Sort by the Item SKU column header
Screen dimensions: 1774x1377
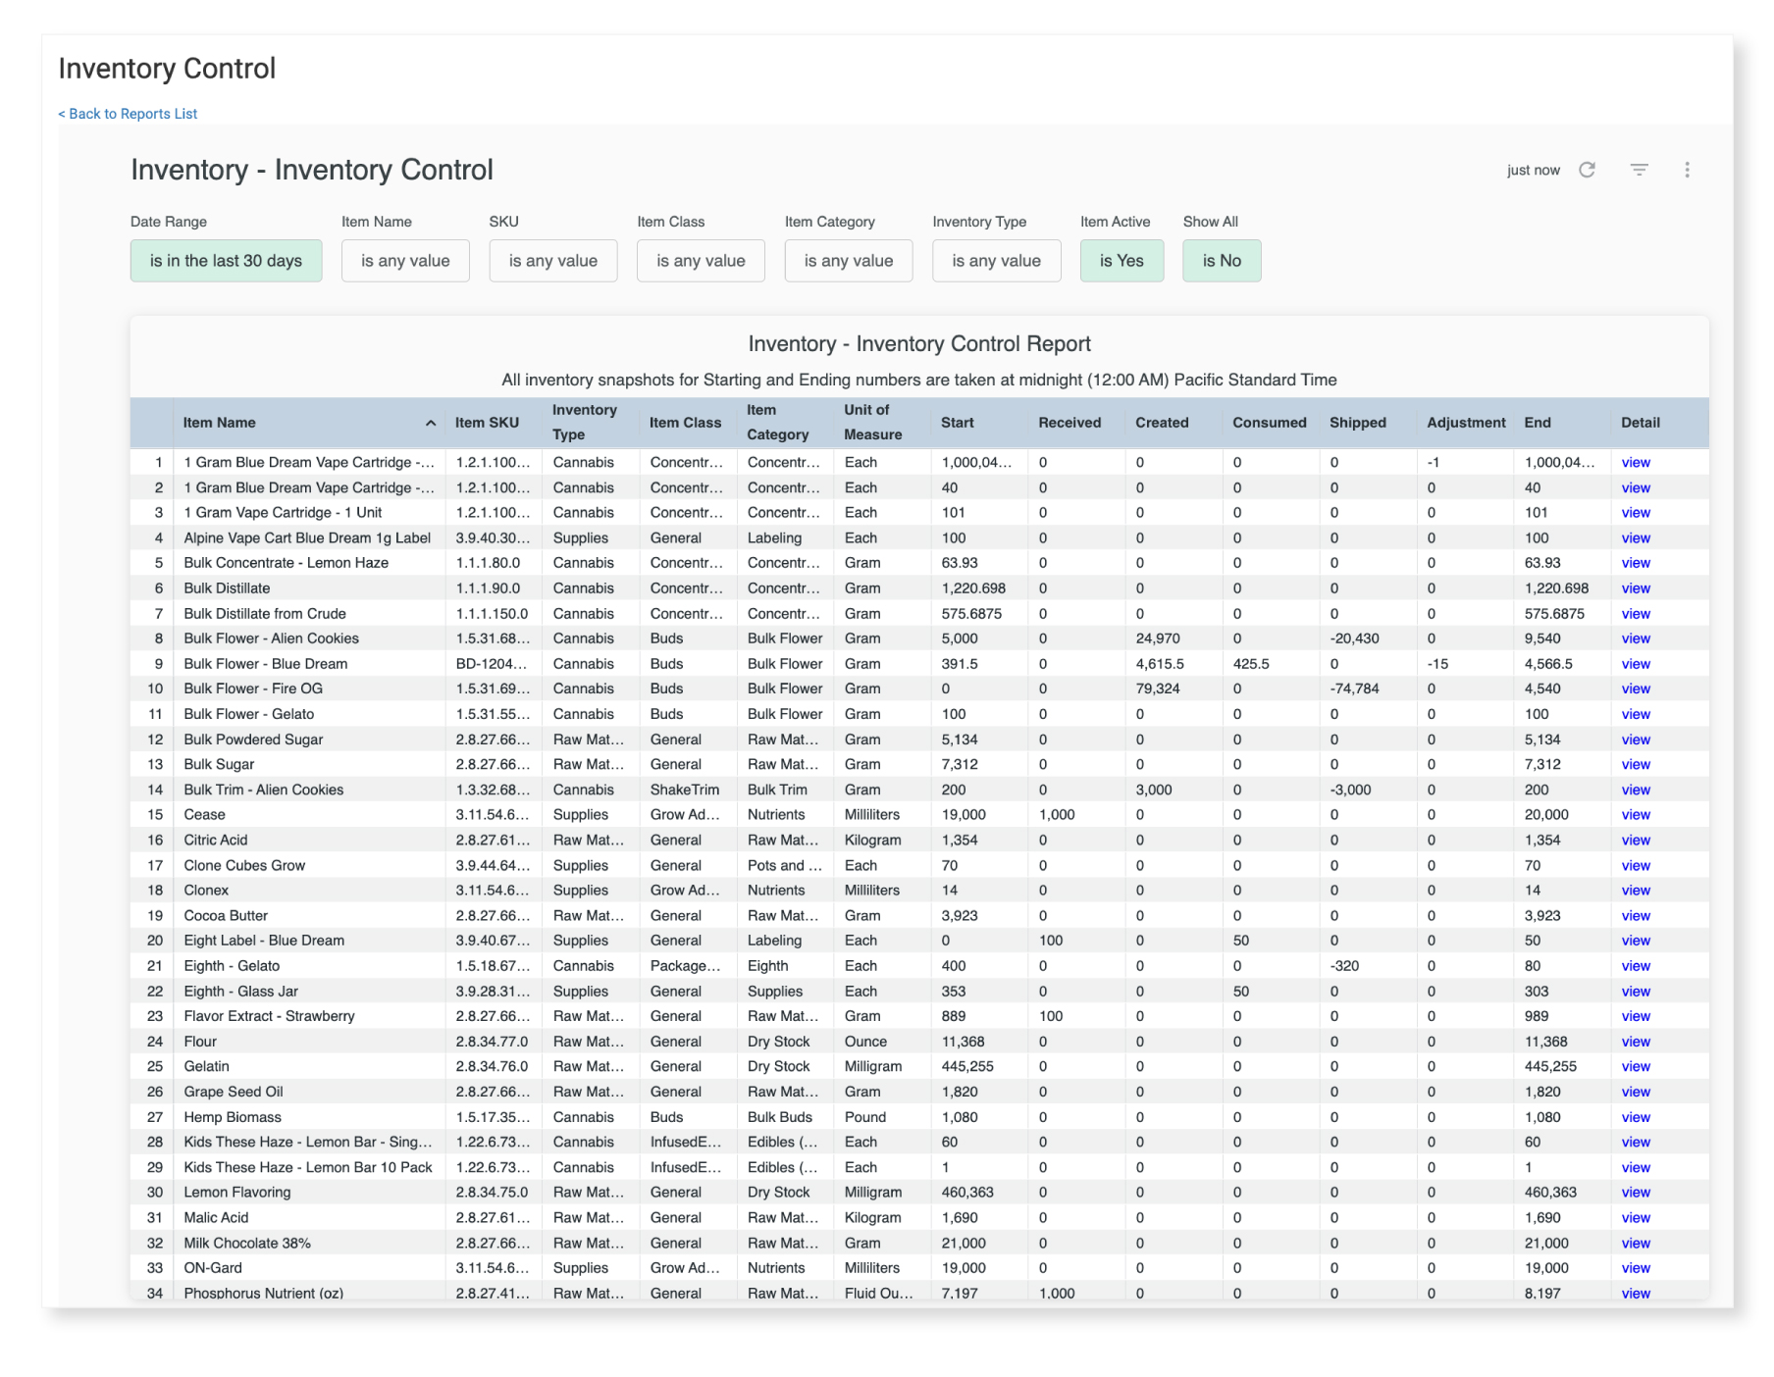tap(487, 423)
